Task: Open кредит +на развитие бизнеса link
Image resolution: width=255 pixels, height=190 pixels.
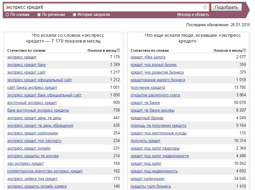Action: 157,72
